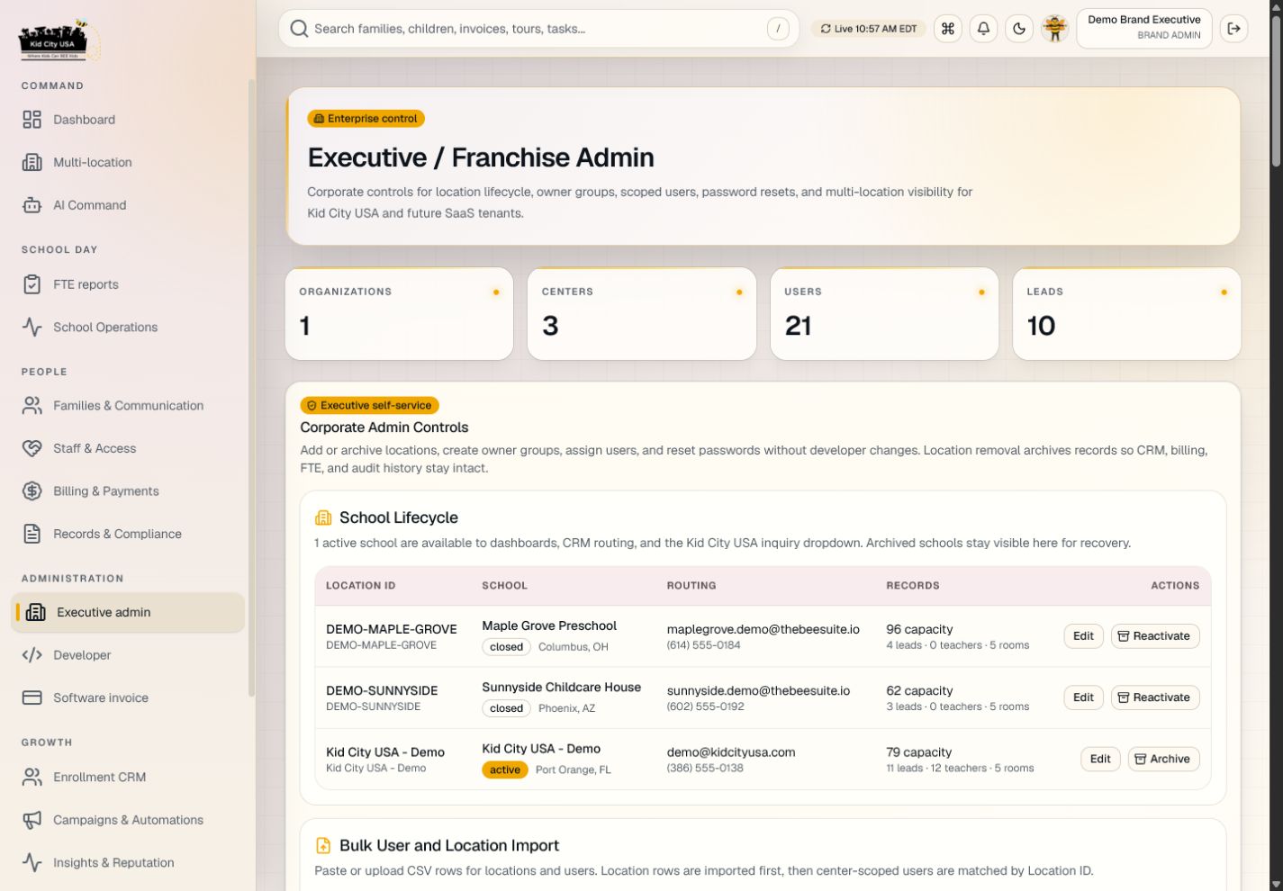
Task: Click the Enrollment CRM people icon
Action: 32,777
